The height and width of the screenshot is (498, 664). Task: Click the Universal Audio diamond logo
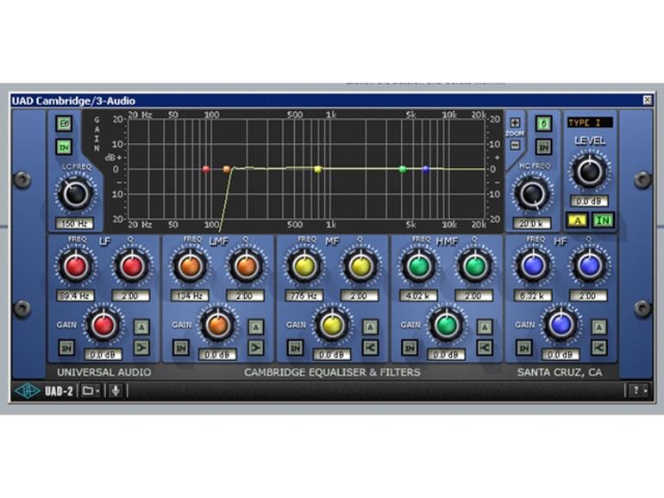click(27, 390)
